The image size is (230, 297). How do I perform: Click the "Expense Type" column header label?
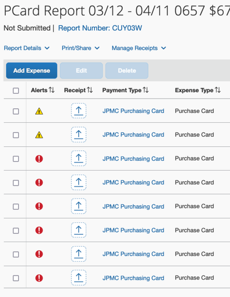[194, 90]
